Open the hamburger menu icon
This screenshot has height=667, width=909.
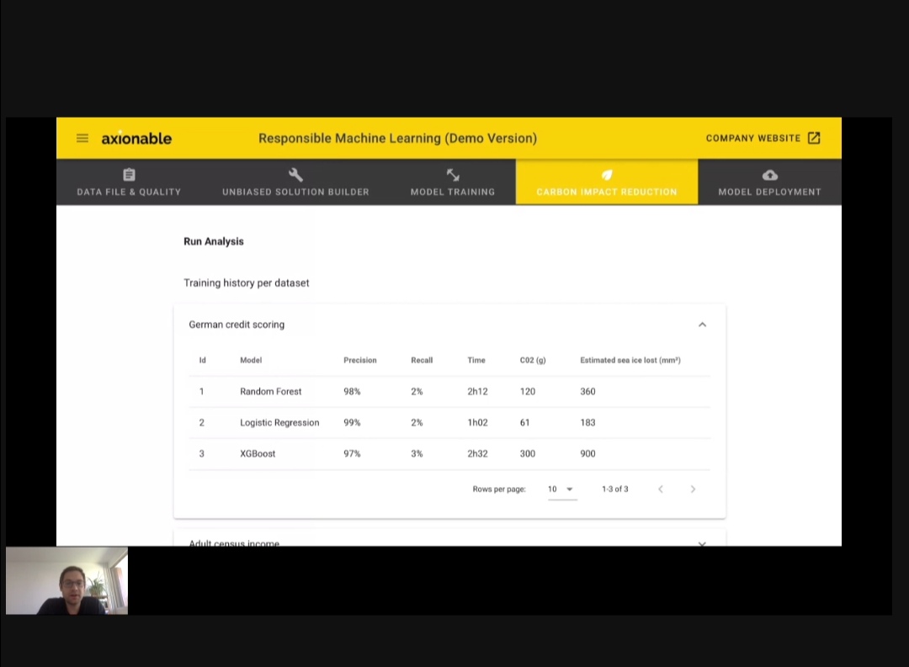tap(82, 138)
